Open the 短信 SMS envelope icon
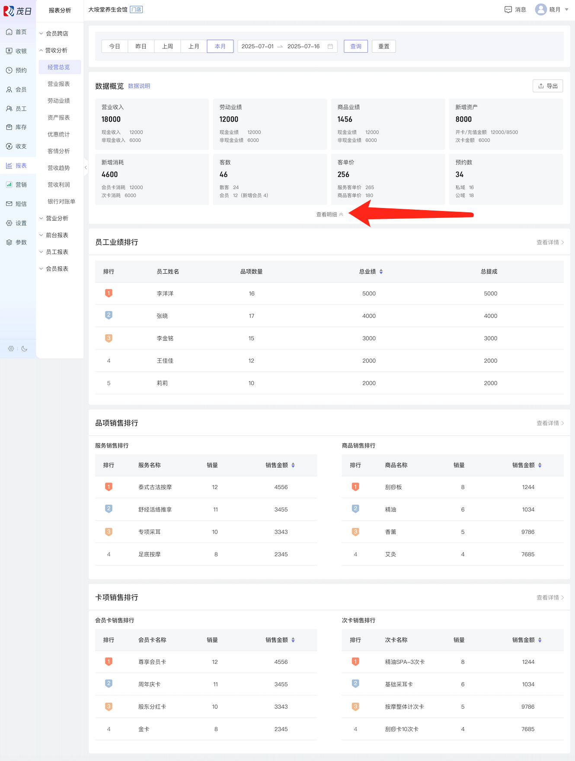 (x=9, y=204)
